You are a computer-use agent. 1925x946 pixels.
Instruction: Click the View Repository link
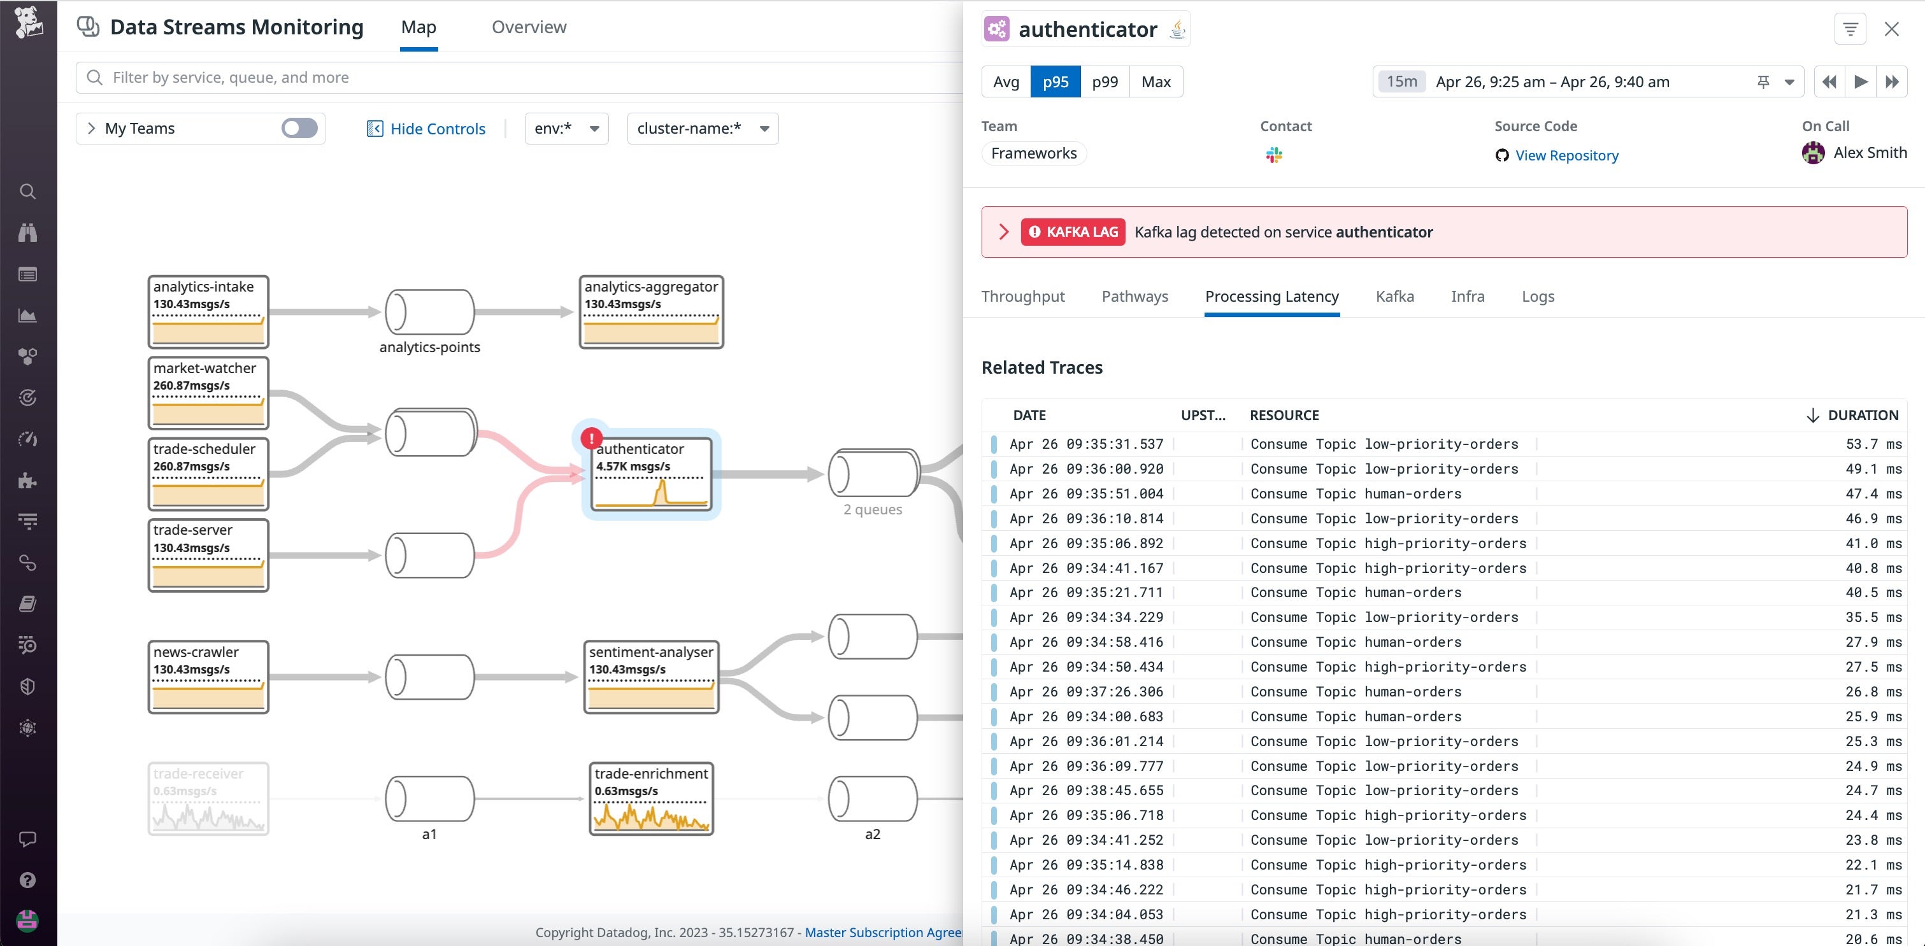click(x=1566, y=155)
